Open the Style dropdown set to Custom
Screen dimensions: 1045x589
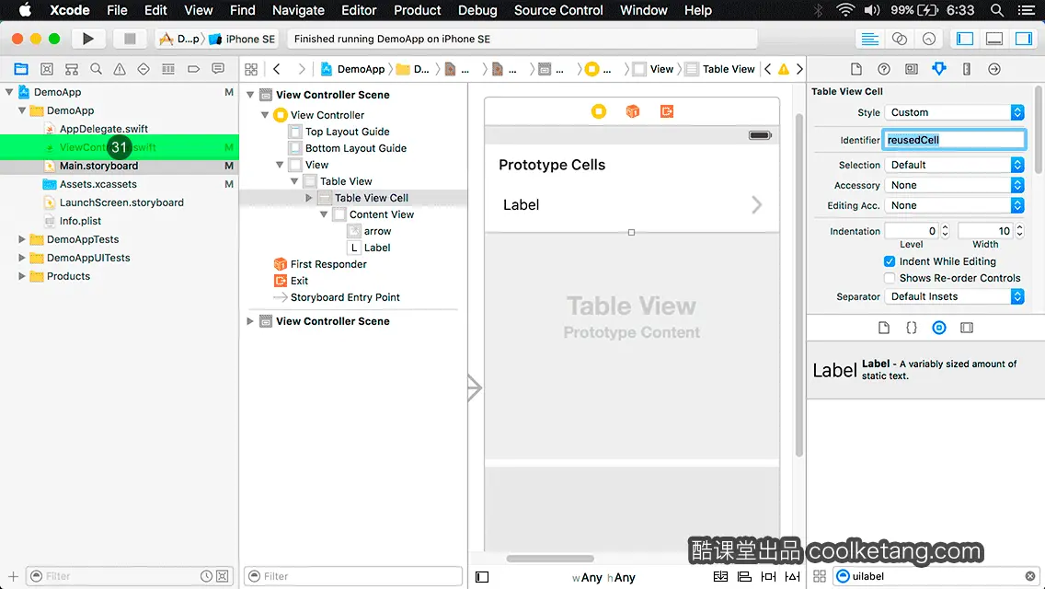[954, 112]
